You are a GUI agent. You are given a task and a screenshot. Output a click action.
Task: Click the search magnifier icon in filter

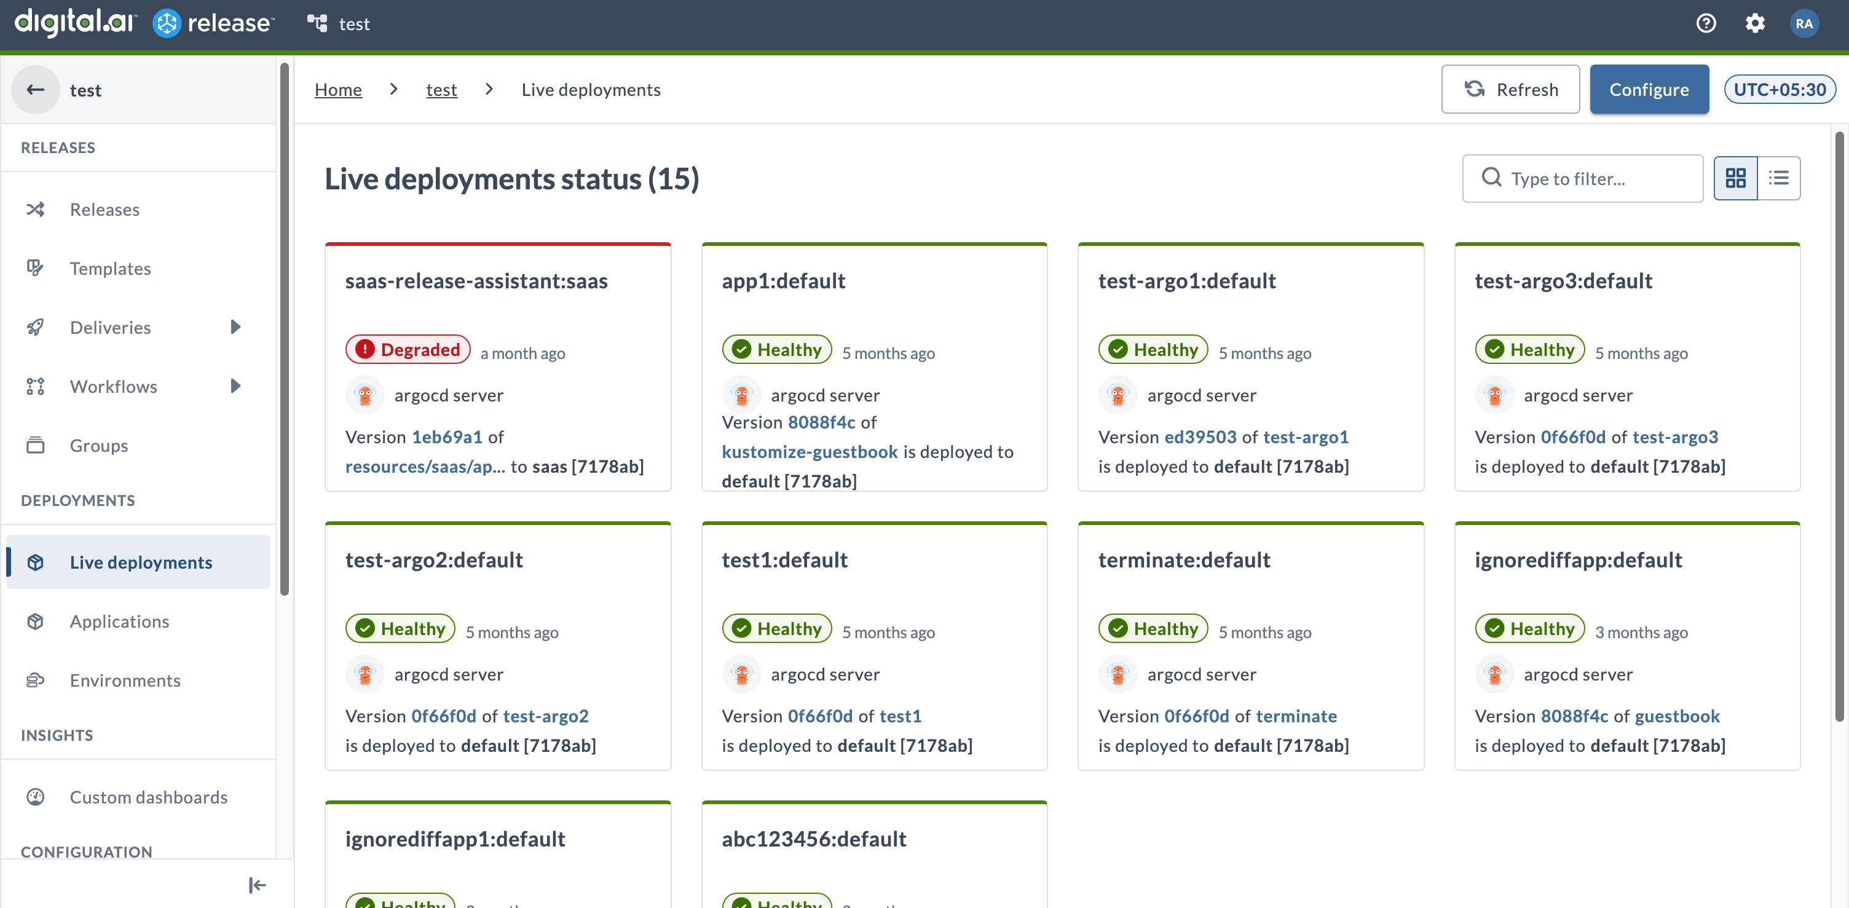1491,177
